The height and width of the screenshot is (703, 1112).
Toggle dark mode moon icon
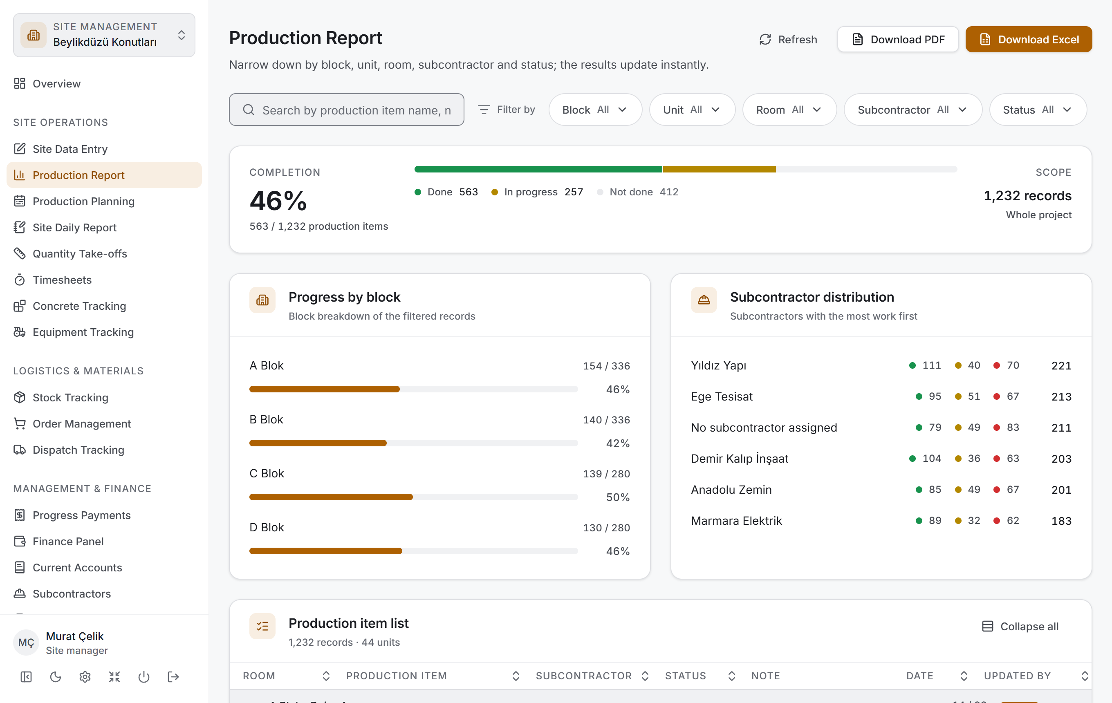tap(56, 677)
